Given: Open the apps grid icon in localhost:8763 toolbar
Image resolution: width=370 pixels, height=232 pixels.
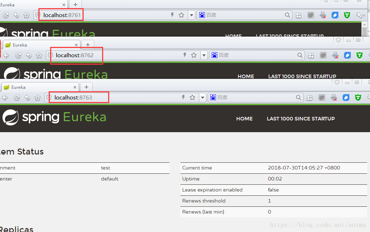Looking at the screenshot, I should (x=310, y=97).
